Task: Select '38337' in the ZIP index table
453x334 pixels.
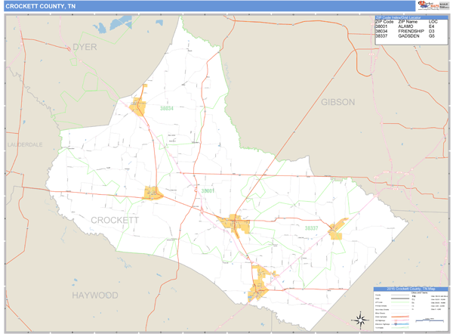Action: [381, 36]
